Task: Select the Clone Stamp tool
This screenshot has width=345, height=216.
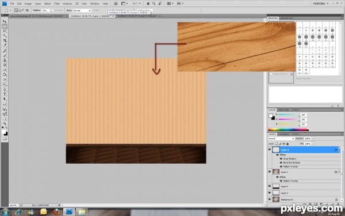Action: click(5, 60)
